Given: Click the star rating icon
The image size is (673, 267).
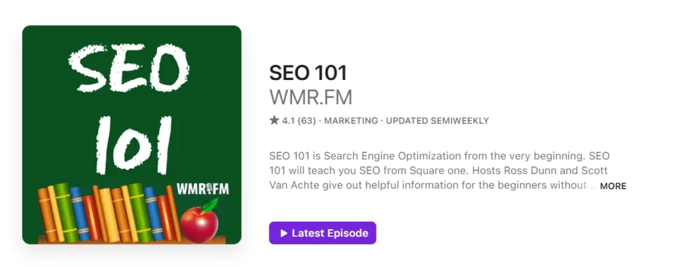Looking at the screenshot, I should (274, 121).
